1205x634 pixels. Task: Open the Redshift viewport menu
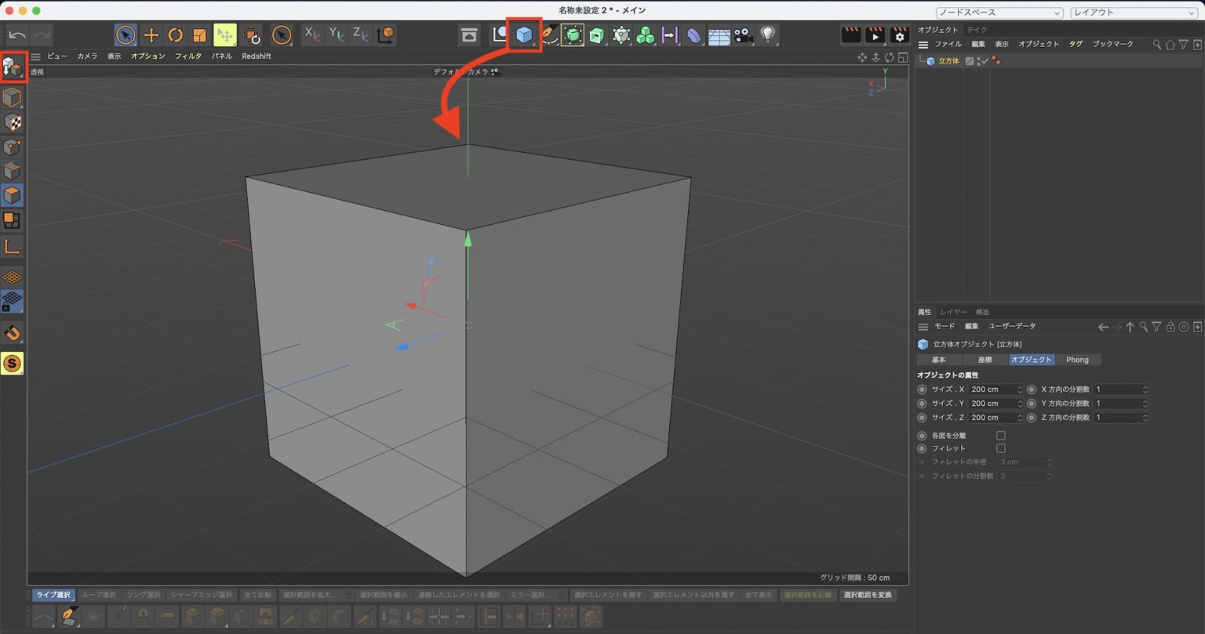click(x=257, y=56)
